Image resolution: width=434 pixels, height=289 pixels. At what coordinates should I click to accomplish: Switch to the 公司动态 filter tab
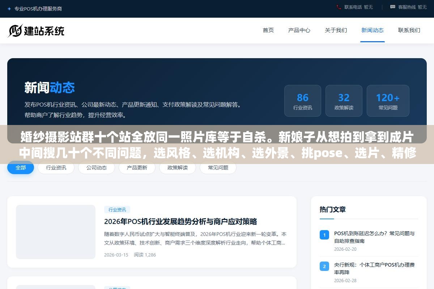pyautogui.click(x=97, y=168)
